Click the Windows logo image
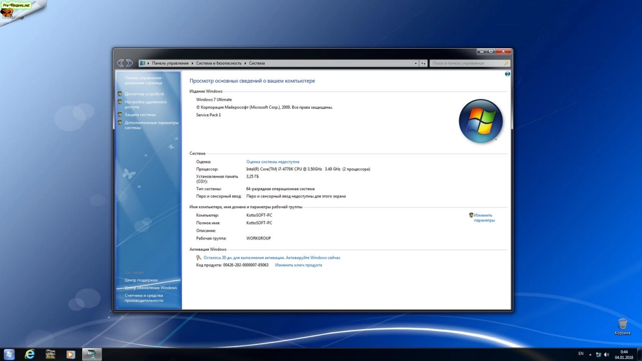This screenshot has height=361, width=642. pos(480,121)
